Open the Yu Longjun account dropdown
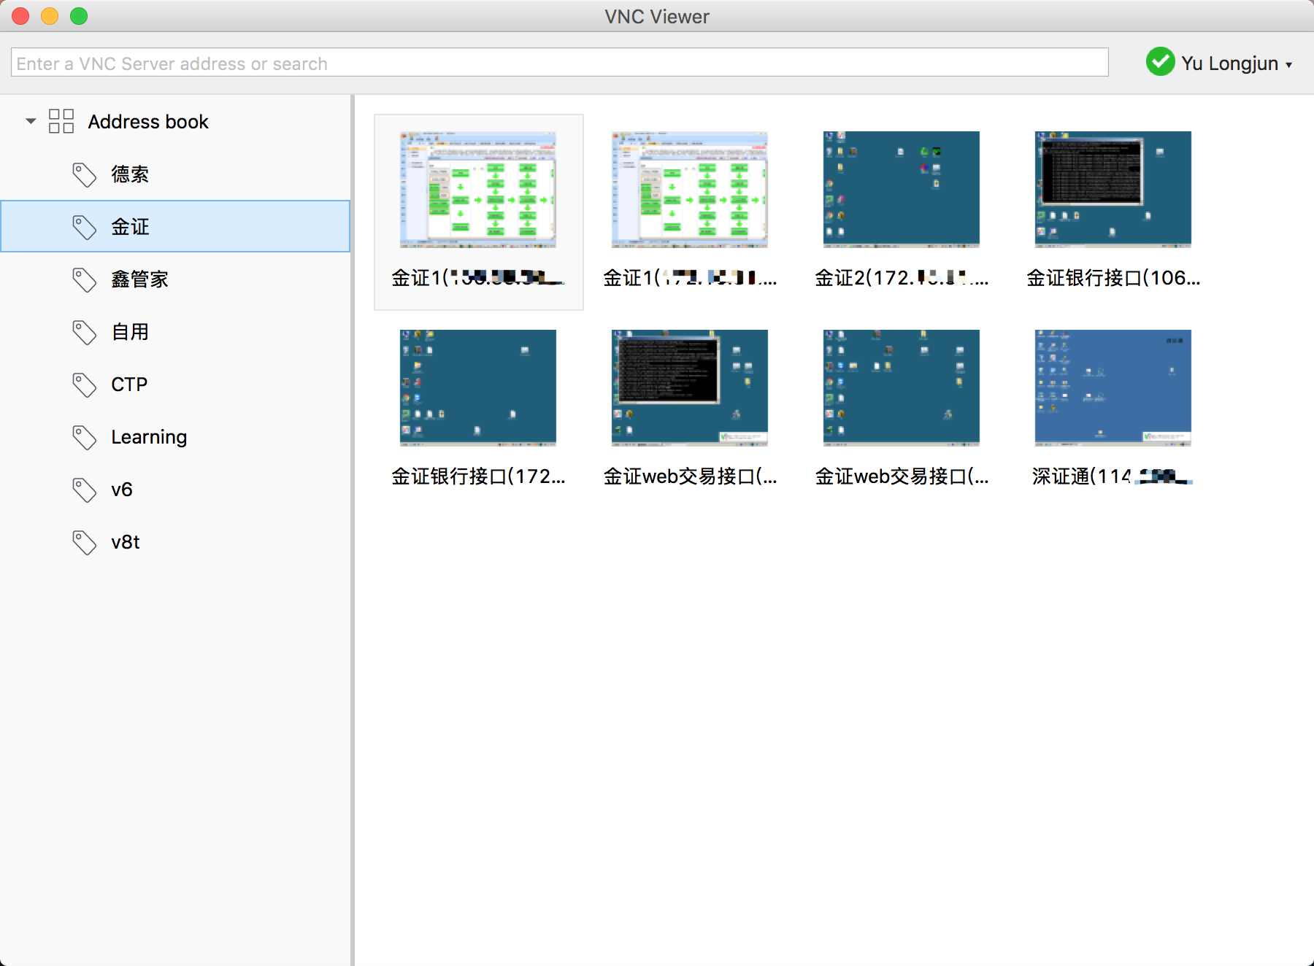The width and height of the screenshot is (1314, 966). (1237, 63)
